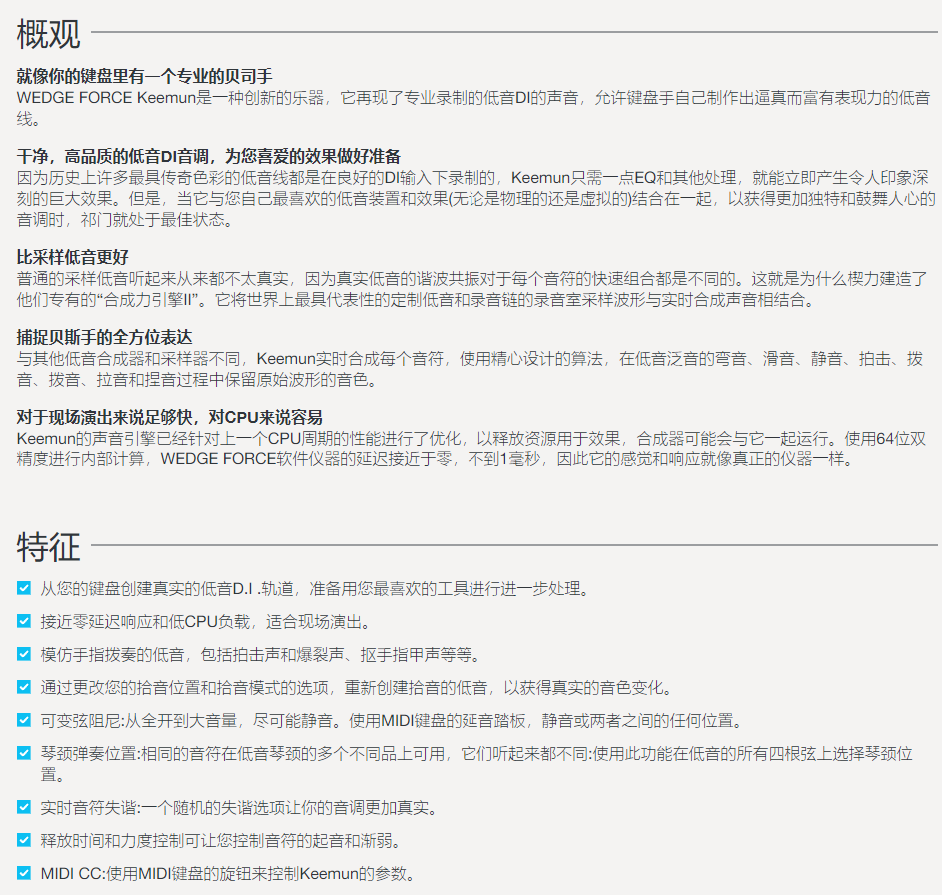The width and height of the screenshot is (942, 895).
Task: Click the feature text '释放时间和力度控制可让您控制音符的起音和渐弱。'
Action: [221, 840]
